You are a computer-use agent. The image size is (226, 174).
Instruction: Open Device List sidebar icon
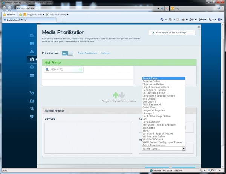(x=32, y=36)
